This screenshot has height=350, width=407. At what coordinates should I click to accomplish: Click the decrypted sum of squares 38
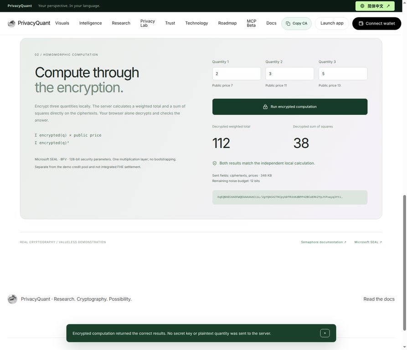pos(301,143)
